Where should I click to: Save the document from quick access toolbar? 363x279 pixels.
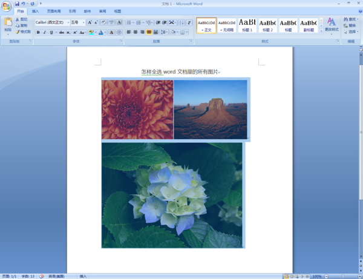click(x=17, y=4)
